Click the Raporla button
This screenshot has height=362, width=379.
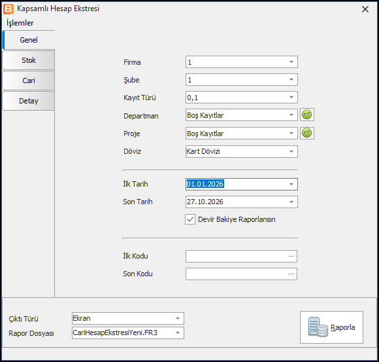click(x=331, y=327)
